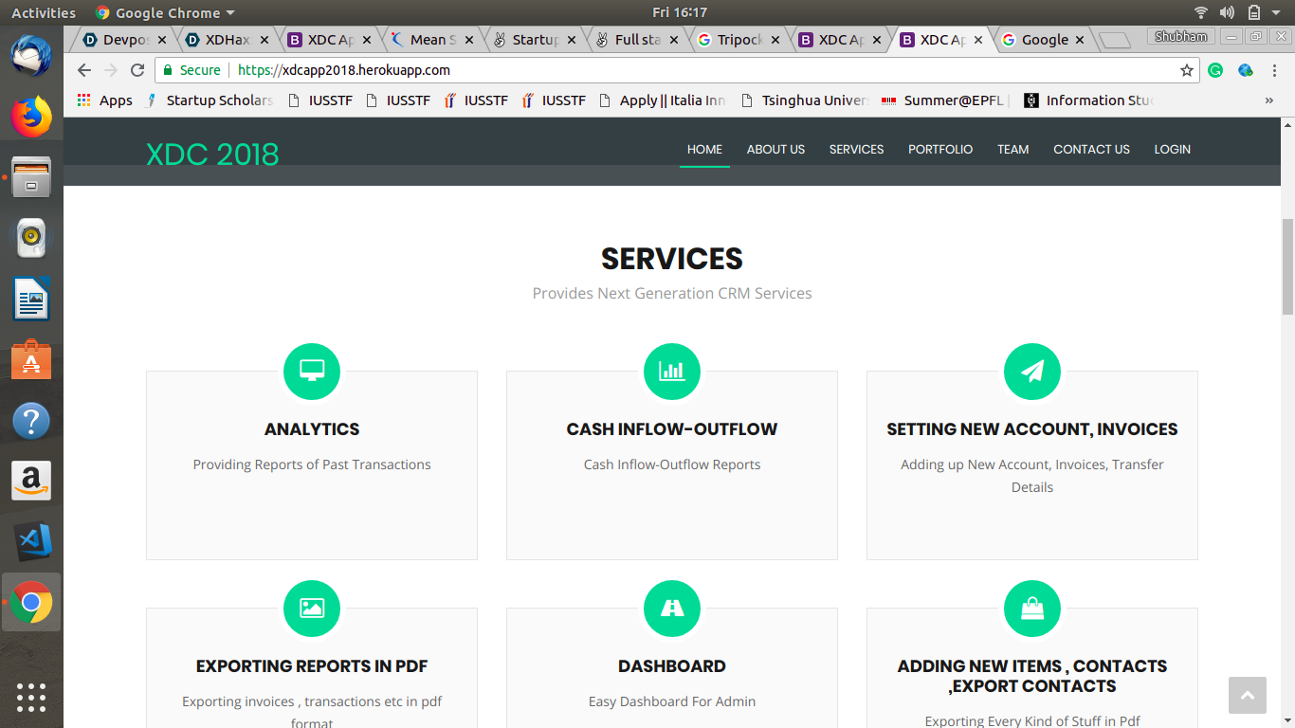The image size is (1295, 728).
Task: Switch to the Mean S browser tab
Action: coord(431,40)
